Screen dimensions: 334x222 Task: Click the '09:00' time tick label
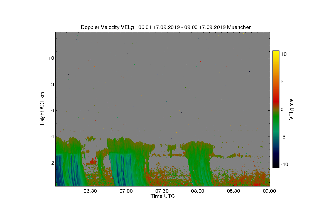(x=269, y=191)
